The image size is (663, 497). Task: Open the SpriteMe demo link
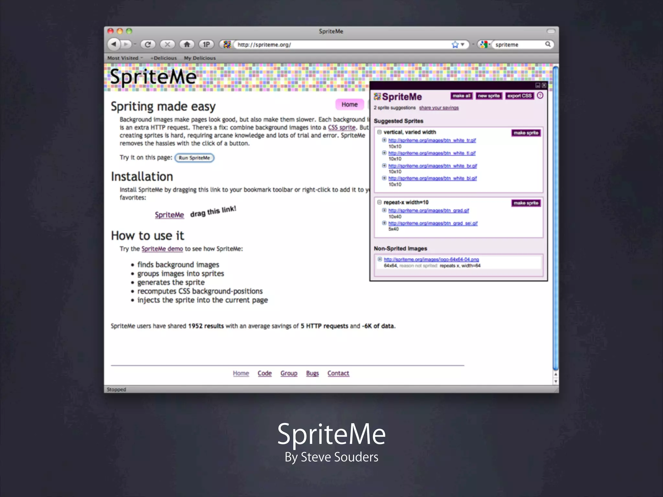click(162, 249)
